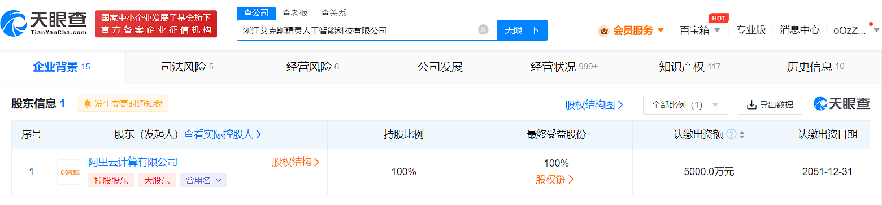Screen dimensions: 882x205
Task: Sort by 认缴出资额 using the sort arrows
Action: (742, 135)
